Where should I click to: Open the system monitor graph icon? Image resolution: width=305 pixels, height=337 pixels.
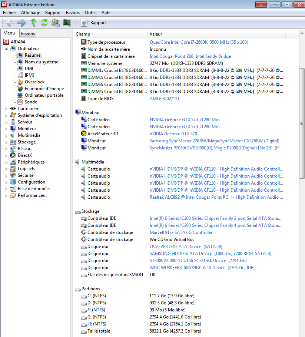(x=67, y=23)
